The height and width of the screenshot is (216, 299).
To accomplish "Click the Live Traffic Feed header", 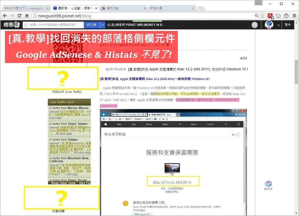I will [x=69, y=102].
